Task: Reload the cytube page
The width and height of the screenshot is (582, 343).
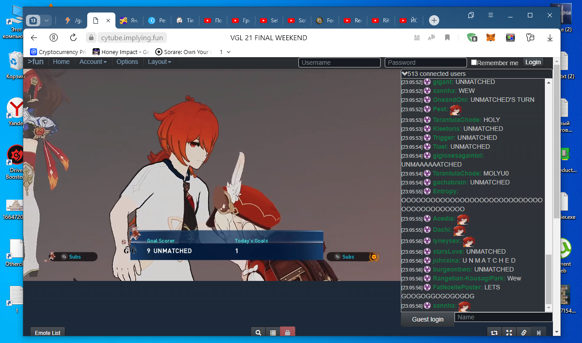Action: [x=73, y=38]
